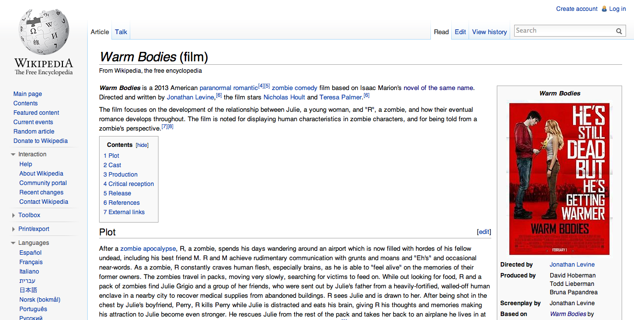This screenshot has width=634, height=320.
Task: Switch language to 日本語
Action: 28,290
